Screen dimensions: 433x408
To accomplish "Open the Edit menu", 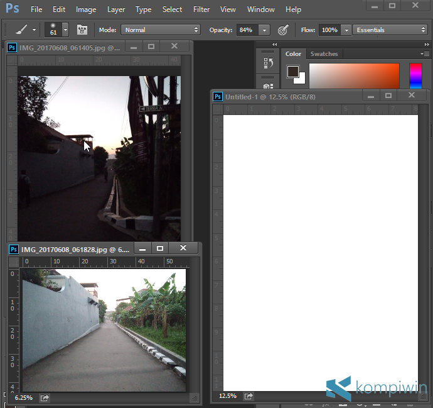I will point(59,9).
